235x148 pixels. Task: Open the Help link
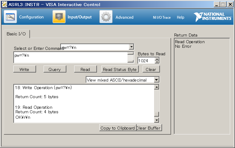180,17
